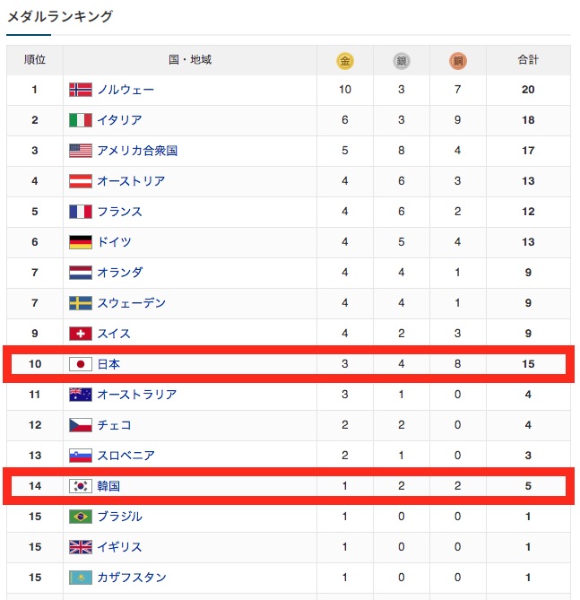Open the アメリカ合衆国 country link
This screenshot has height=600, width=580.
[x=137, y=151]
